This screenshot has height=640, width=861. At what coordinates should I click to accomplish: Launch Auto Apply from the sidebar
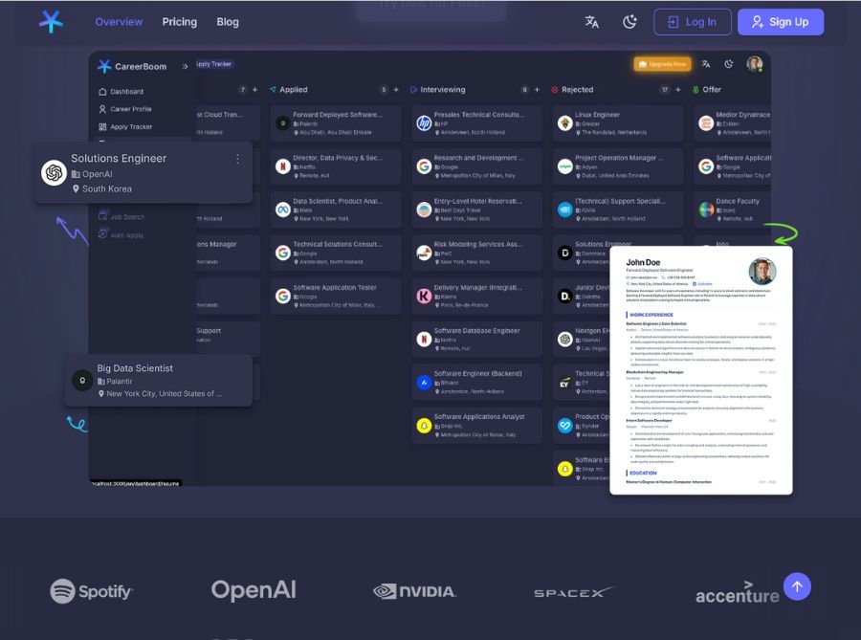[122, 234]
